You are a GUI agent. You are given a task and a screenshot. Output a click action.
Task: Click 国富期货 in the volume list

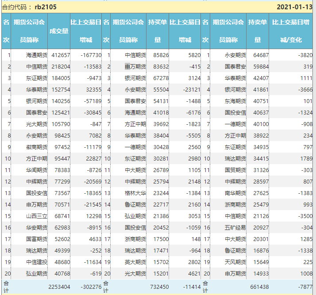tap(37, 239)
